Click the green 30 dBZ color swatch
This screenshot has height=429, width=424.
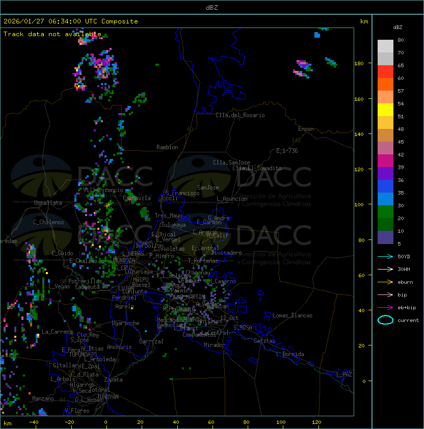(385, 212)
